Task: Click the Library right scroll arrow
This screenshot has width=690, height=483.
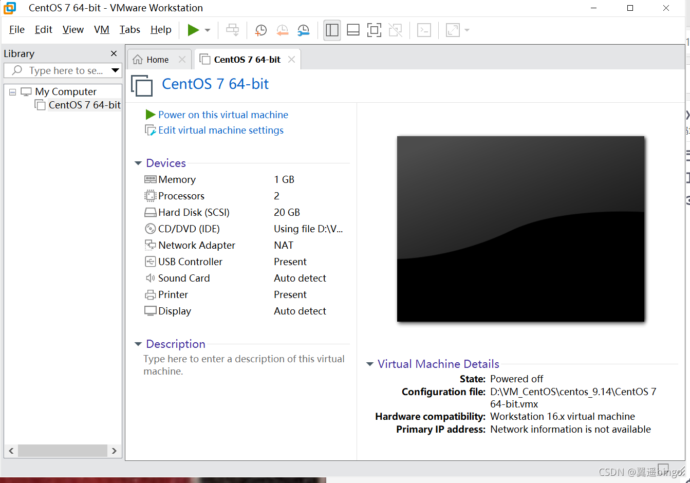Action: tap(114, 451)
